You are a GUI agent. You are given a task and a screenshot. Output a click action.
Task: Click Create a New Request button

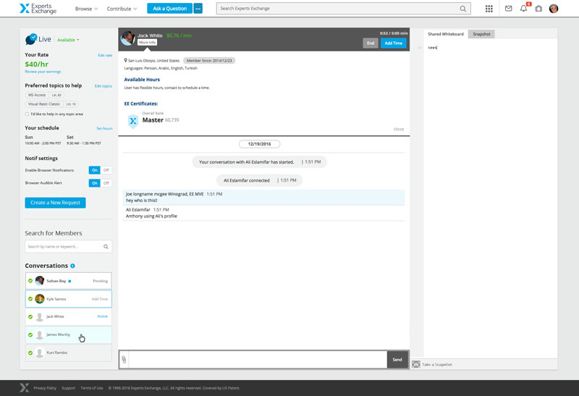[56, 203]
